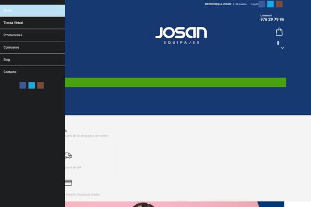Navigate to Blog from side menu
This screenshot has width=311, height=207.
[32, 60]
